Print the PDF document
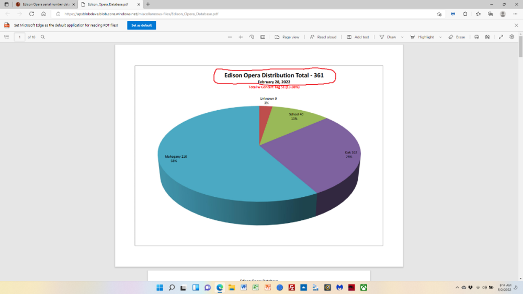 [x=476, y=37]
